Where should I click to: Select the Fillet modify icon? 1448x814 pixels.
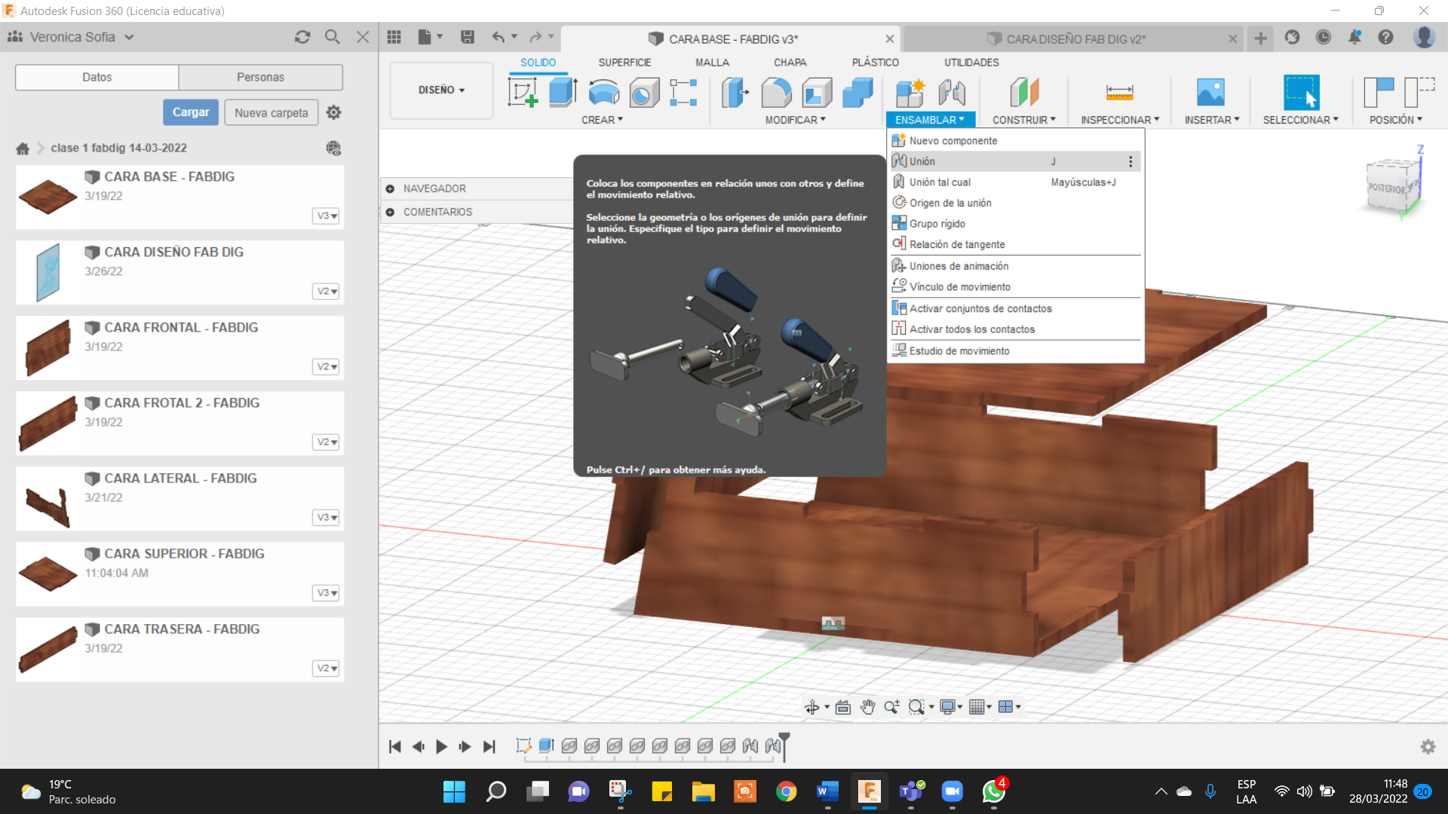[x=776, y=93]
